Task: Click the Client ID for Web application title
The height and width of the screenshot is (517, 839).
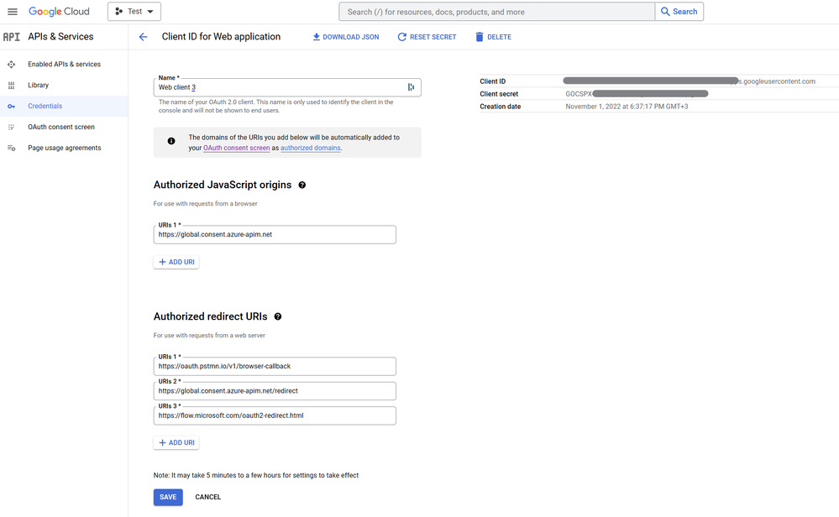Action: [x=221, y=36]
